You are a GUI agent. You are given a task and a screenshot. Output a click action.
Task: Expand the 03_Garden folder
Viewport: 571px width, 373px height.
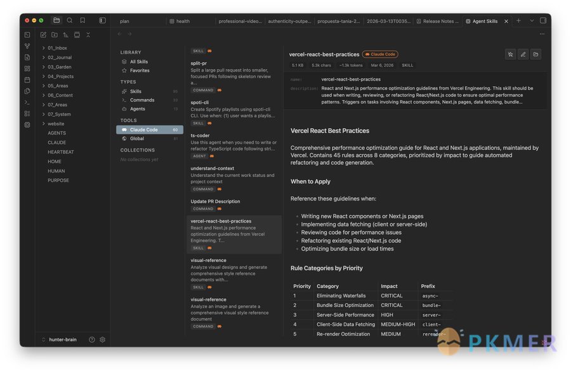point(60,67)
